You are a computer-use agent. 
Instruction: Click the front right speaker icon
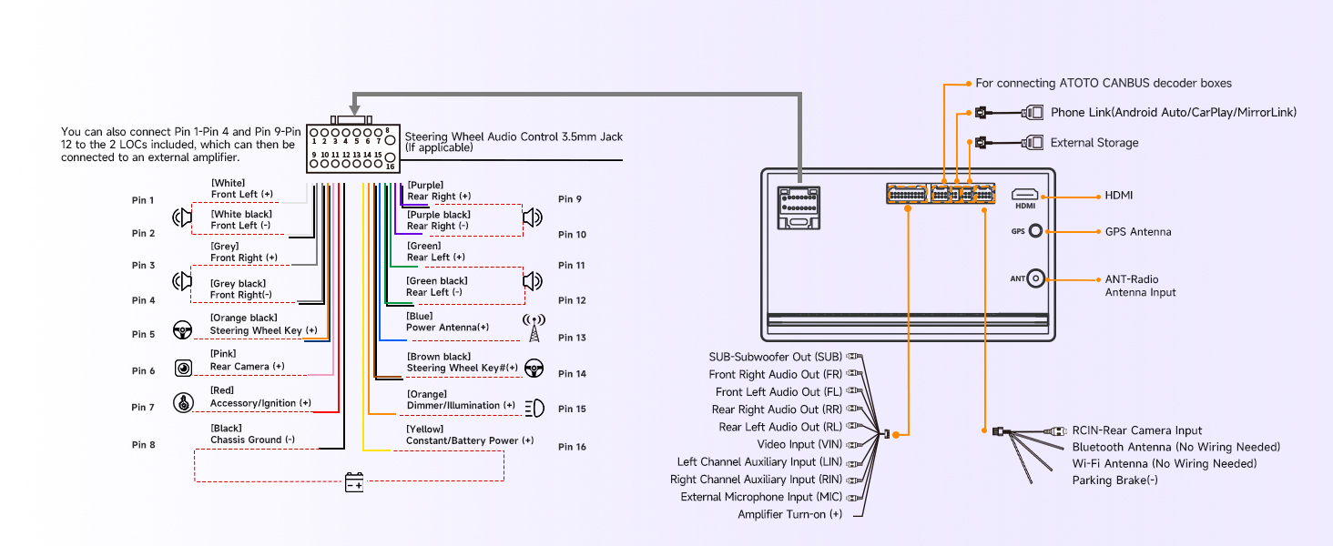[x=182, y=281]
